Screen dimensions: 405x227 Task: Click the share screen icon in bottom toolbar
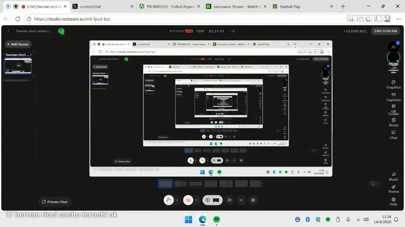tap(208, 200)
